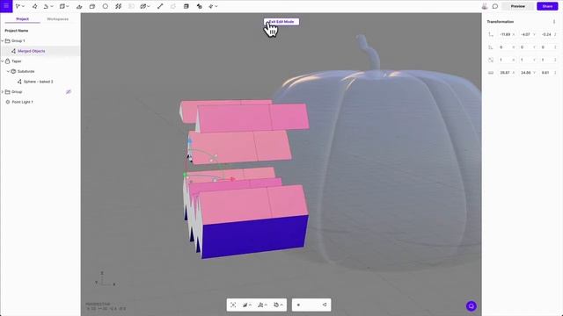Click the green Y-axis gizmo handle
Image resolution: width=563 pixels, height=316 pixels.
pyautogui.click(x=185, y=175)
